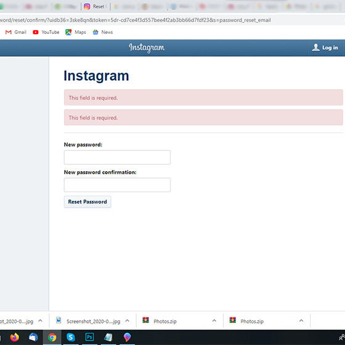Viewport: 345px width, 345px height.
Task: Open the mail app on the taskbar
Action: [x=33, y=337]
